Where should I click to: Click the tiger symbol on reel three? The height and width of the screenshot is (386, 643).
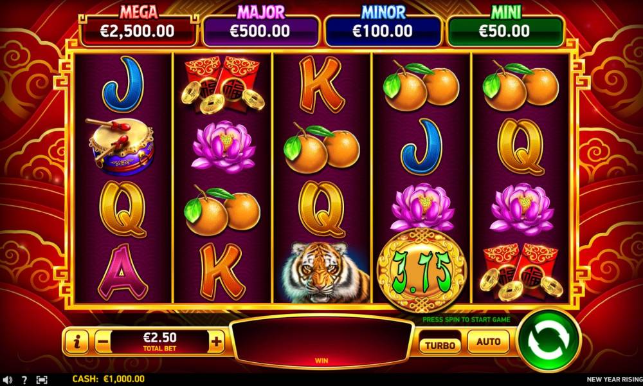click(x=322, y=272)
